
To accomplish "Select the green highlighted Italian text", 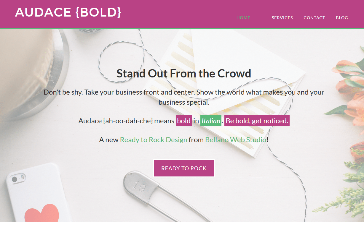I will coord(211,121).
